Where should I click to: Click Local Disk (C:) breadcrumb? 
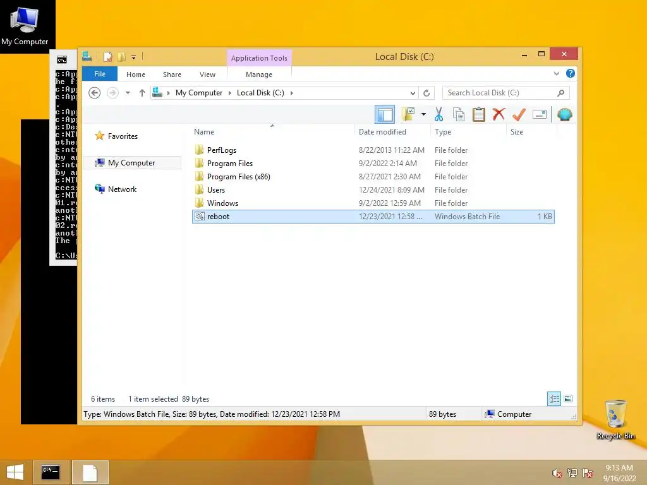click(260, 93)
